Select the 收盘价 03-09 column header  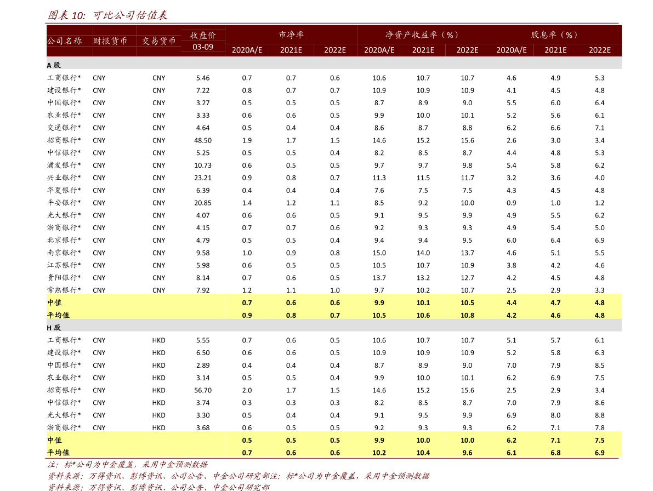tap(203, 41)
